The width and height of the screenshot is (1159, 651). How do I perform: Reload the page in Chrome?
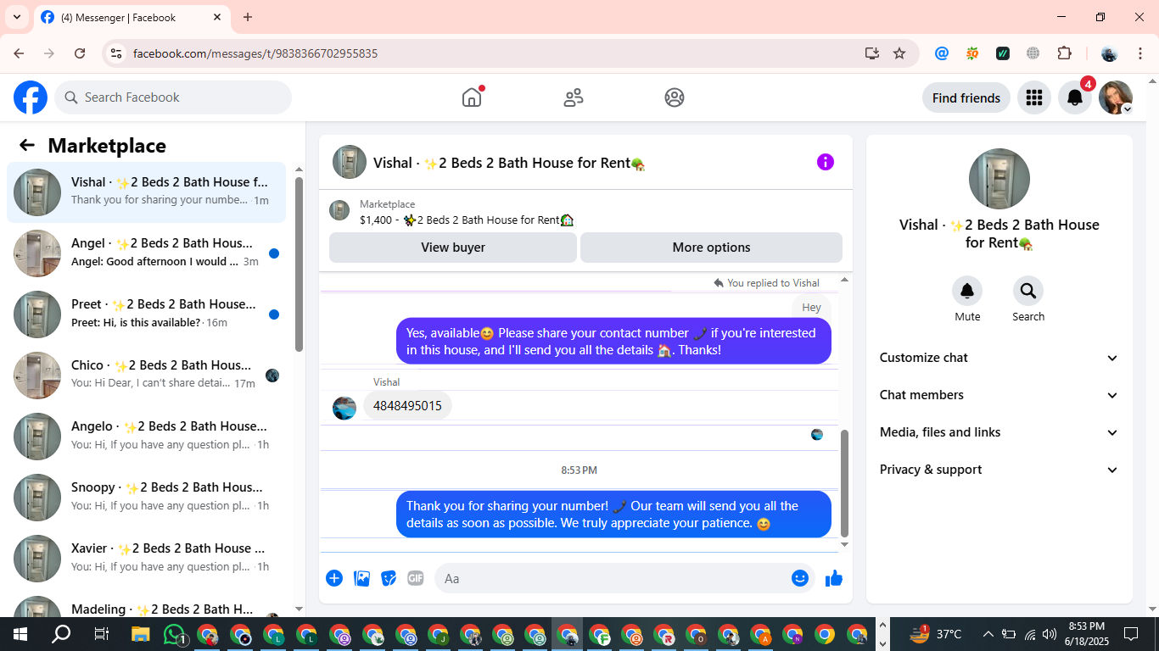click(x=80, y=53)
